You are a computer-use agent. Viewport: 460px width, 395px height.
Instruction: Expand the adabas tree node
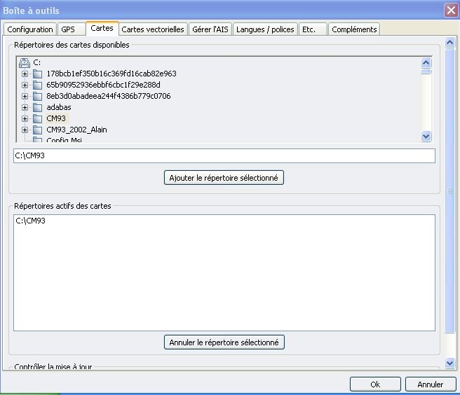click(25, 107)
